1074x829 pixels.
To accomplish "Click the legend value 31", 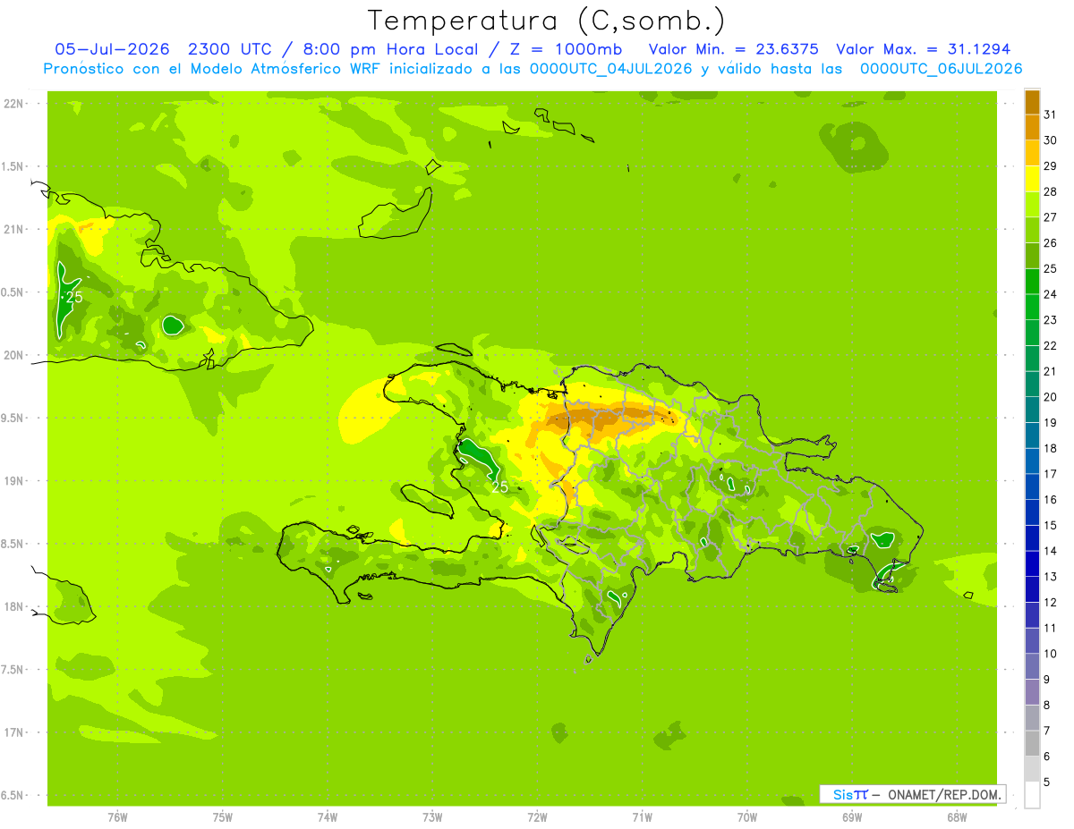I will click(x=1051, y=114).
